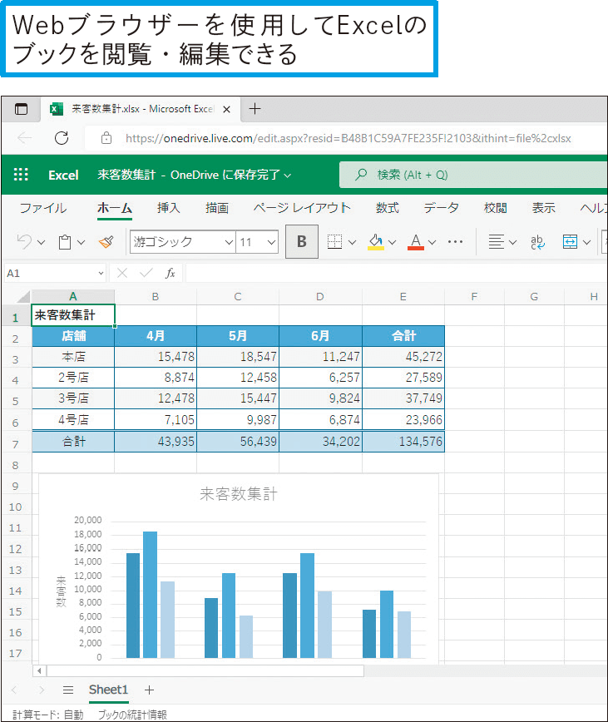
Task: Click the site padlock icon
Action: (106, 138)
